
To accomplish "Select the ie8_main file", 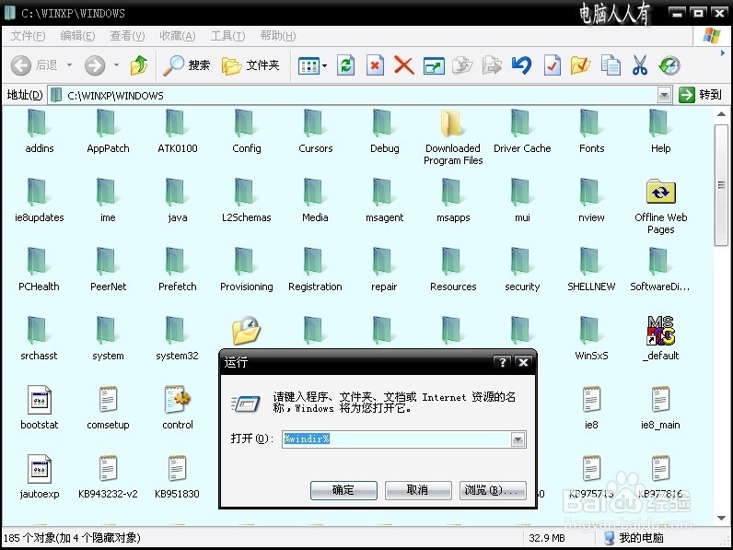I will [660, 407].
